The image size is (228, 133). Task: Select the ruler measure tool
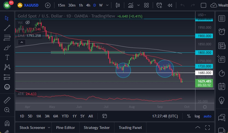(x=7, y=100)
